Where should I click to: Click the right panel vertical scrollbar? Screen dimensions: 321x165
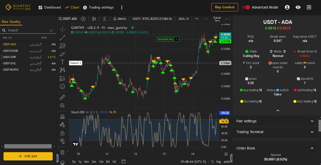coord(320,126)
